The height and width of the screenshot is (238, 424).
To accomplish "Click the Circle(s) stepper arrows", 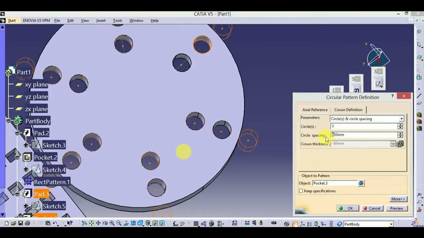I will tap(400, 126).
